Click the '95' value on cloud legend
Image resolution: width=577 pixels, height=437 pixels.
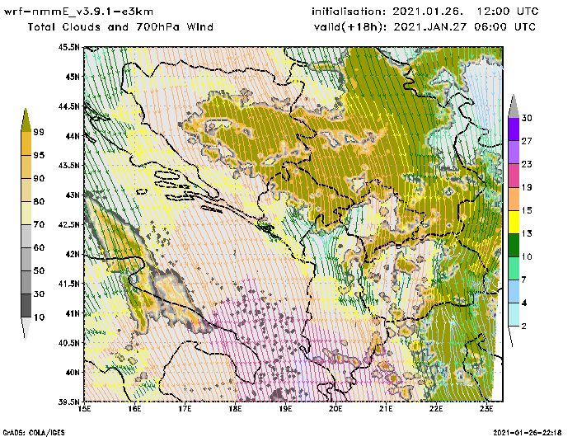coord(39,155)
